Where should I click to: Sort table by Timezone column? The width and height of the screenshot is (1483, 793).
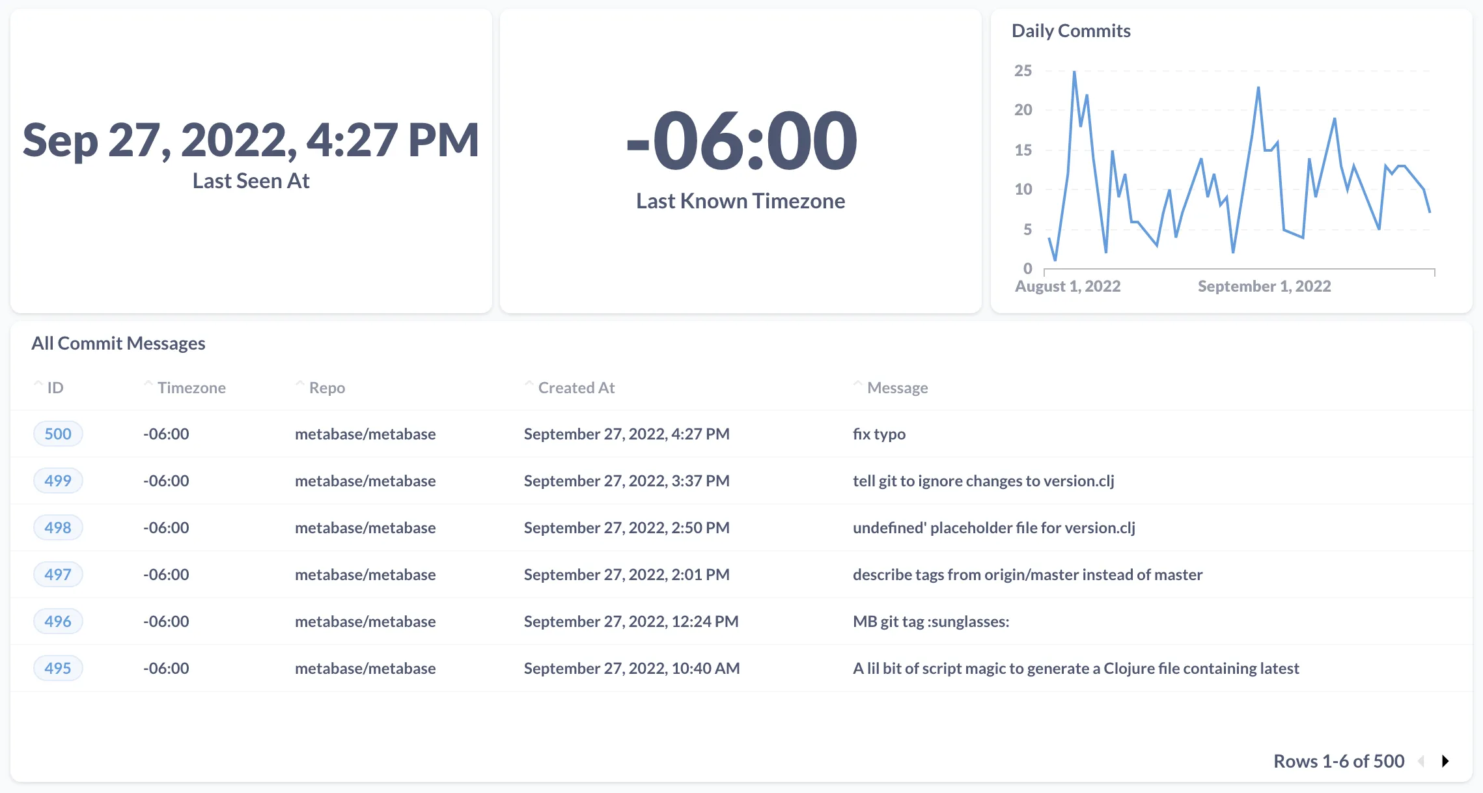tap(185, 387)
